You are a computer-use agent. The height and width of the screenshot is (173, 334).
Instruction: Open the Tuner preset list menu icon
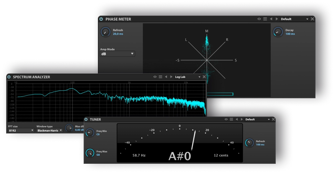coord(231,120)
